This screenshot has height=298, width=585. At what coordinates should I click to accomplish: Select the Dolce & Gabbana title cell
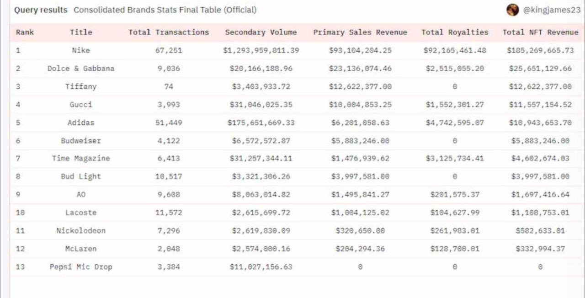pos(81,69)
